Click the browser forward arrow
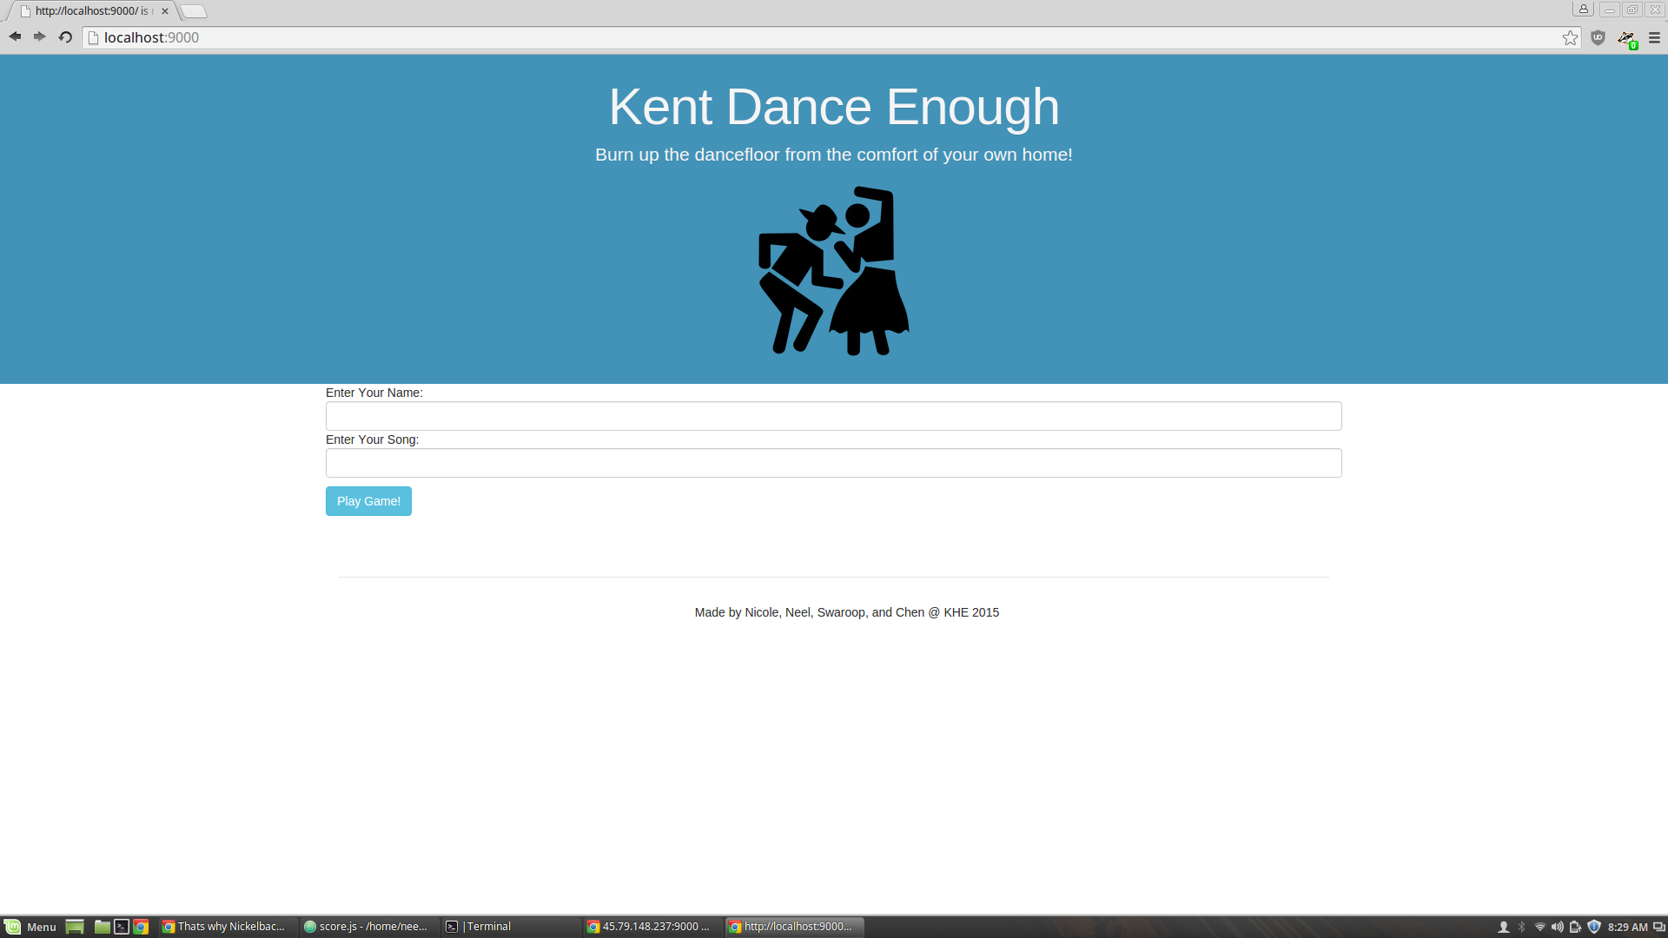 (x=39, y=36)
